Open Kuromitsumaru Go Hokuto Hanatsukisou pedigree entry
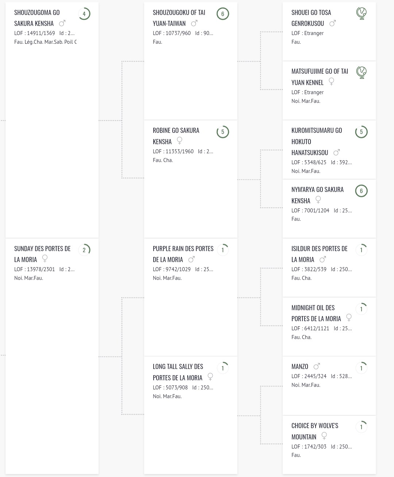 (x=316, y=141)
